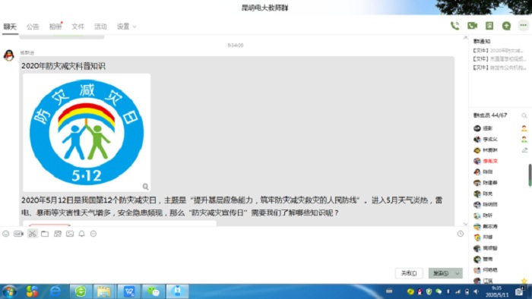The width and height of the screenshot is (532, 299).
Task: Open the Windows Start menu
Action: point(9,291)
